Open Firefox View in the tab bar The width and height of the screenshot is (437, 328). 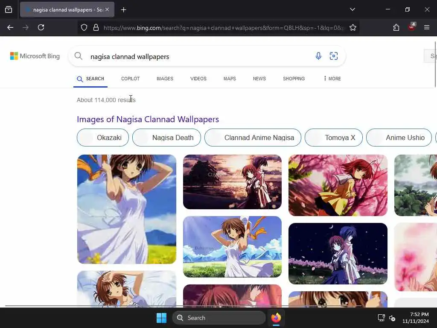(x=9, y=9)
